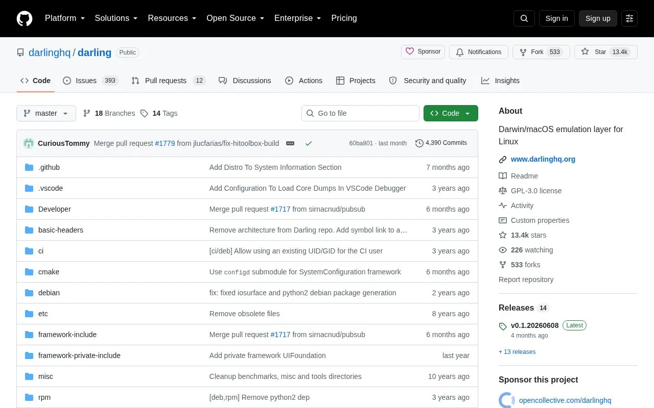Switch to the Issues tab

point(90,81)
